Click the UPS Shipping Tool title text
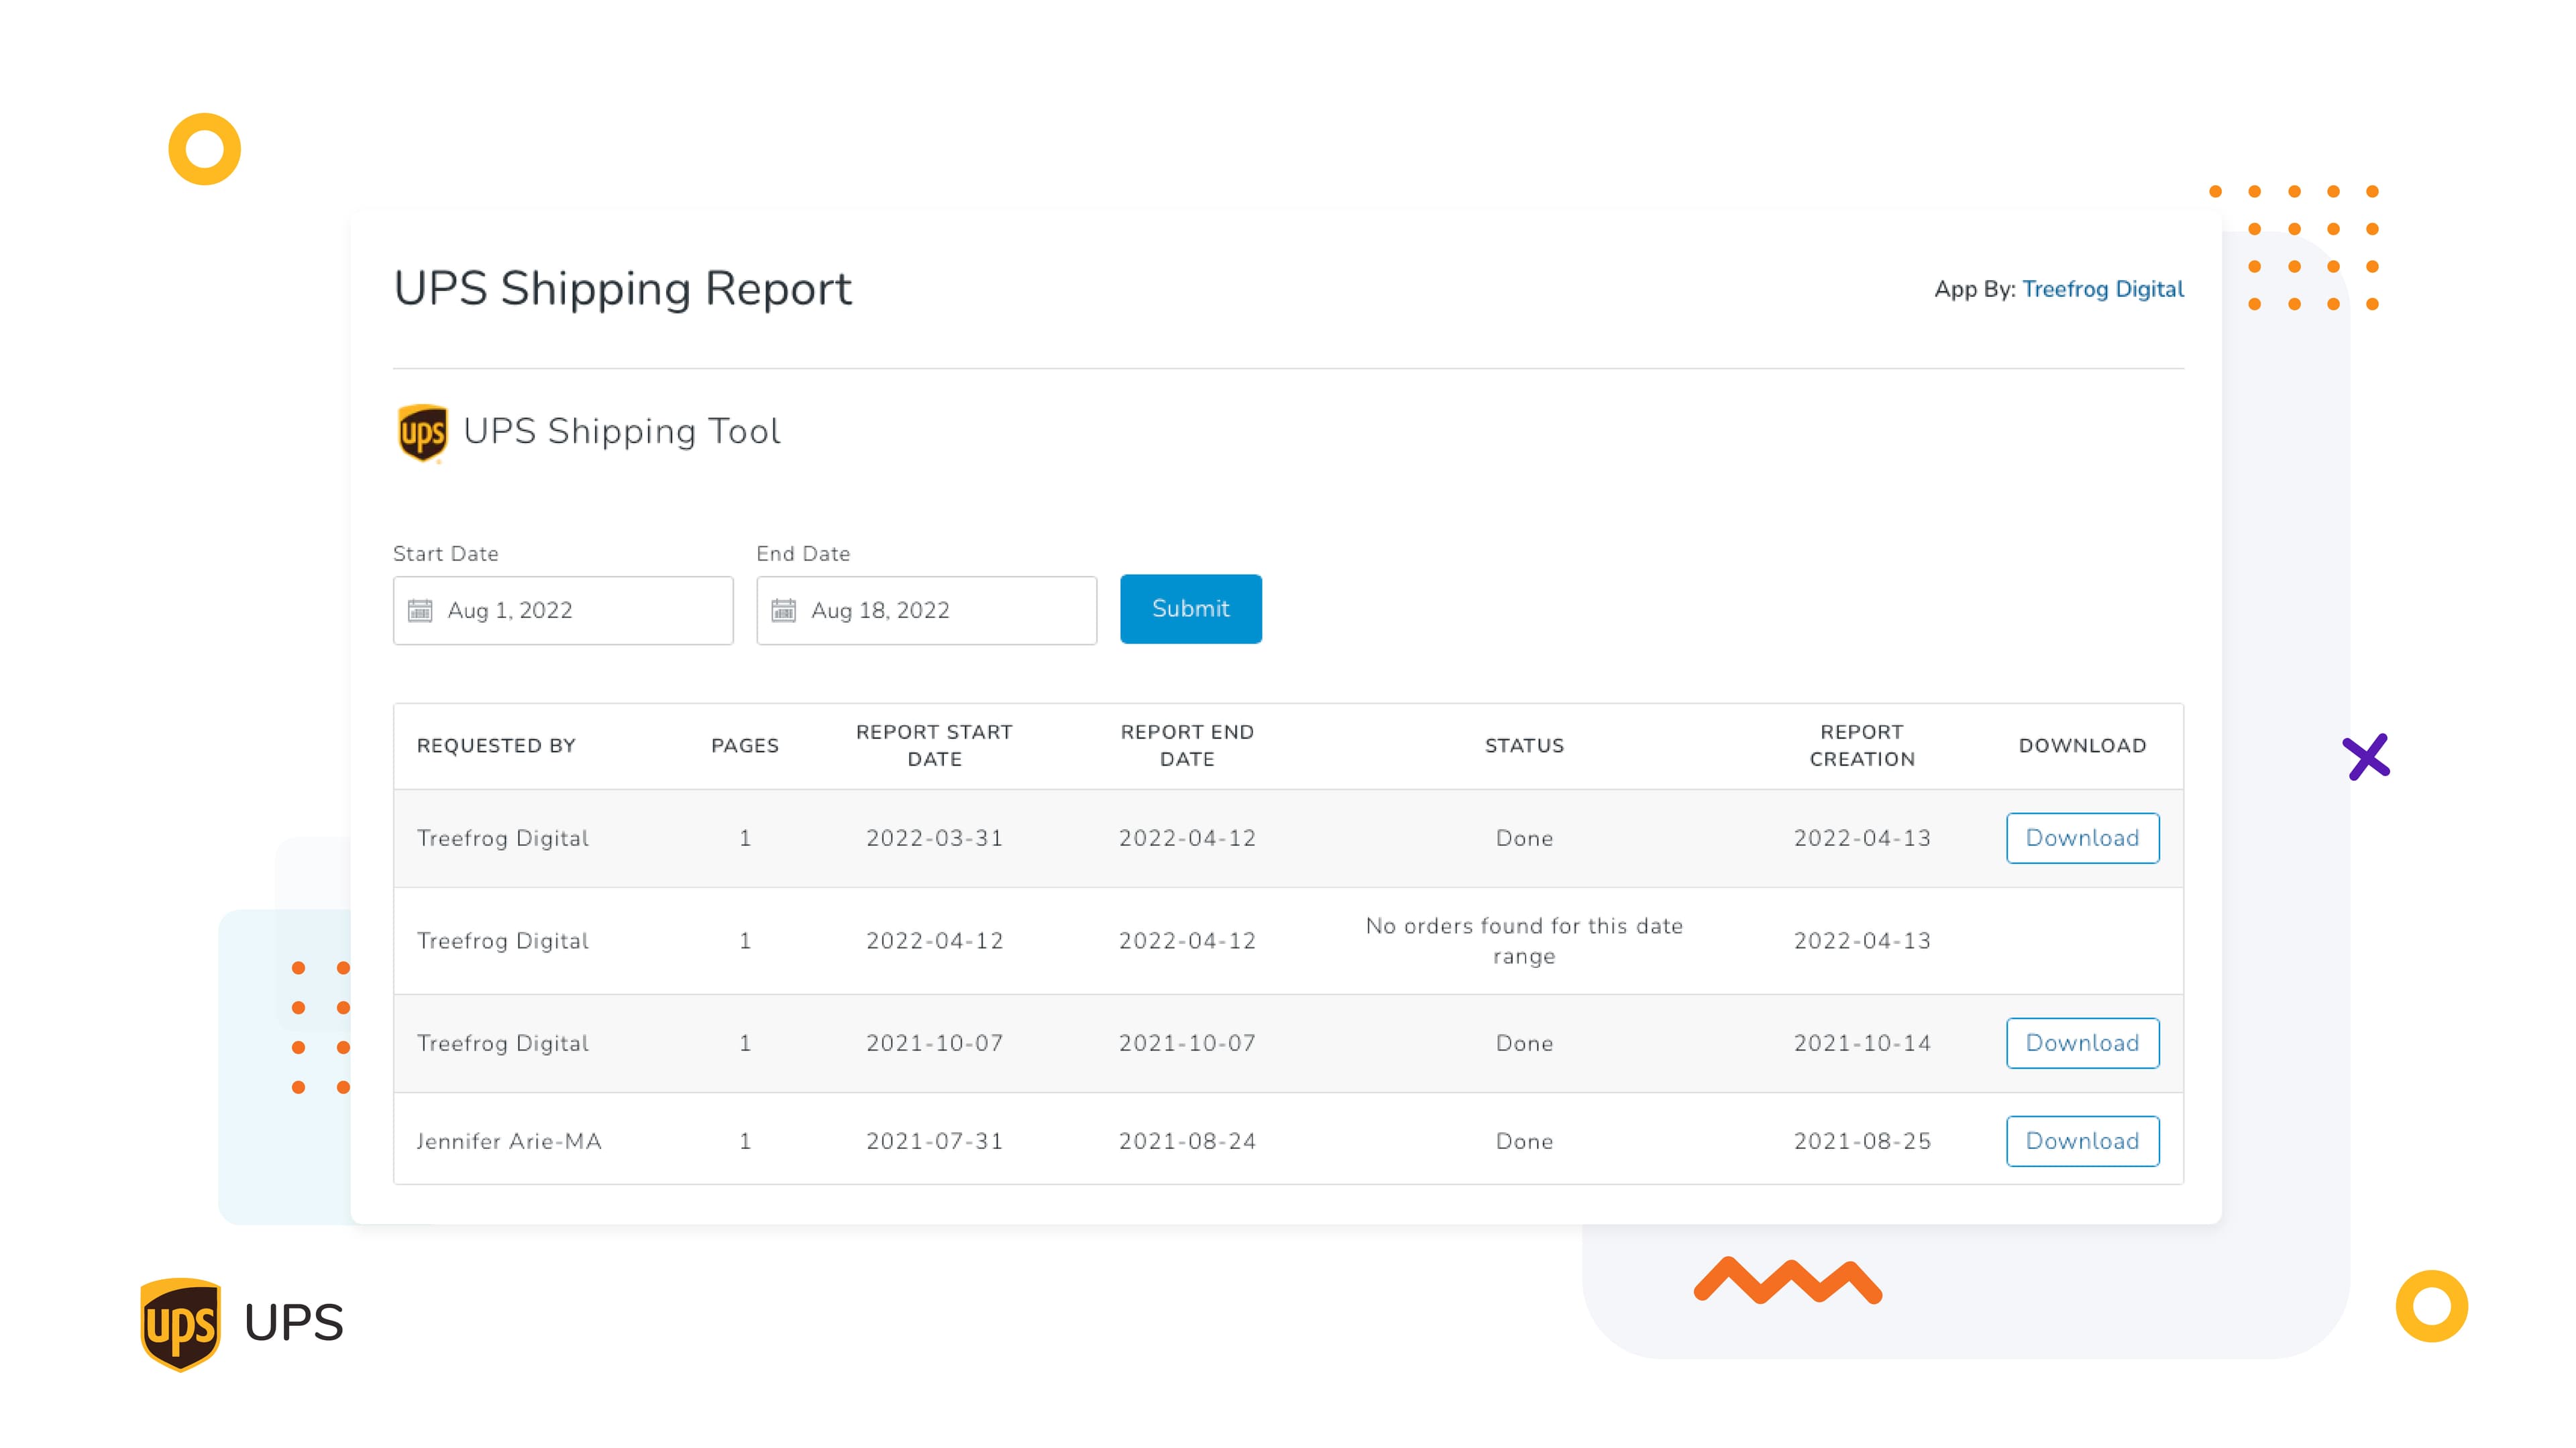 pyautogui.click(x=621, y=430)
